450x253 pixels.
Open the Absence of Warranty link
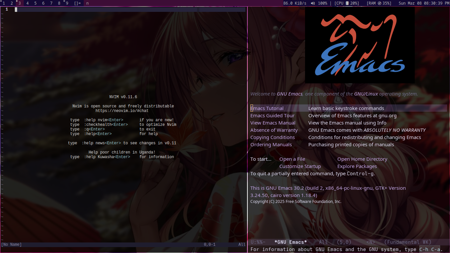tap(274, 130)
